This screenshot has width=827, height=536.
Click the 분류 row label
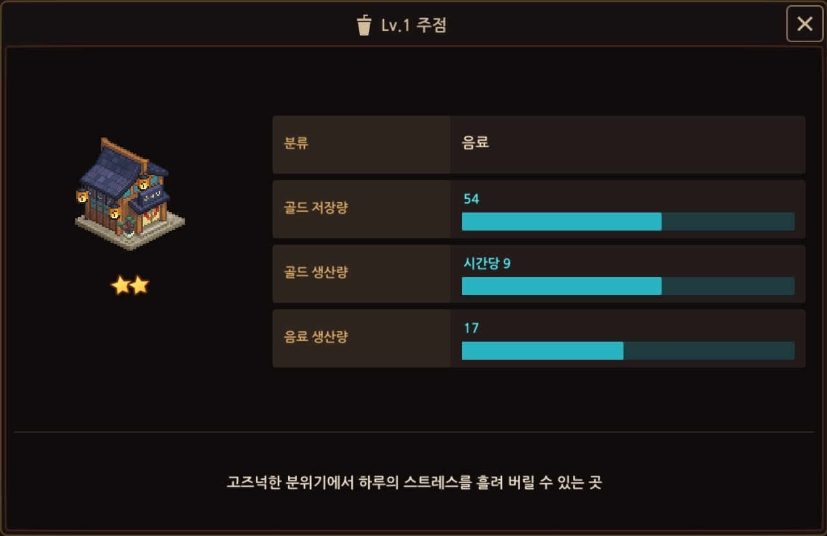point(297,143)
